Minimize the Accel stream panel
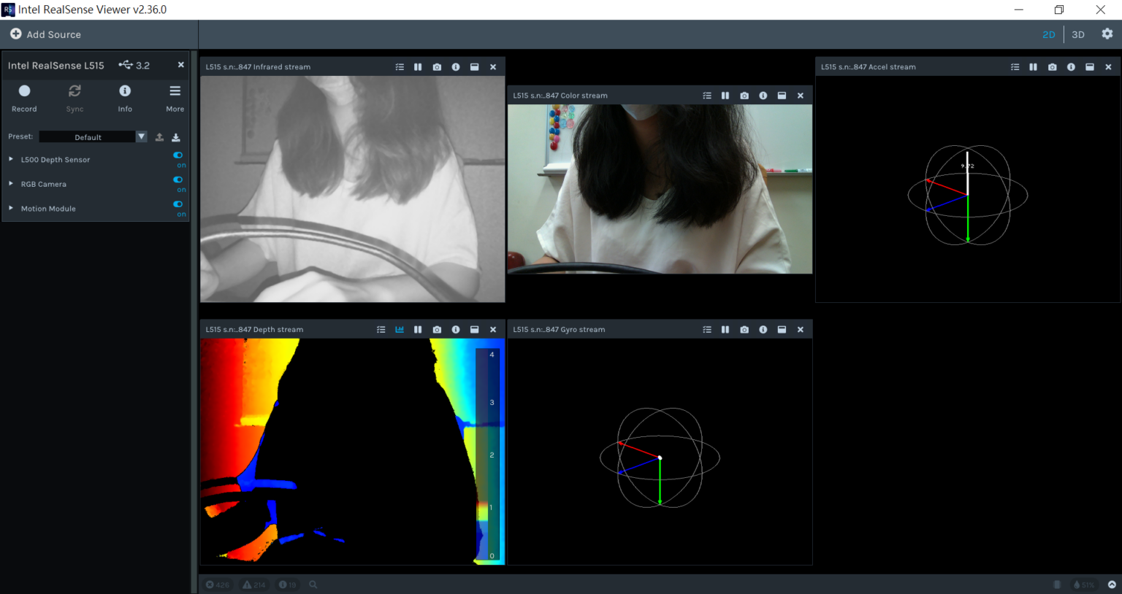This screenshot has height=594, width=1122. tap(1089, 67)
